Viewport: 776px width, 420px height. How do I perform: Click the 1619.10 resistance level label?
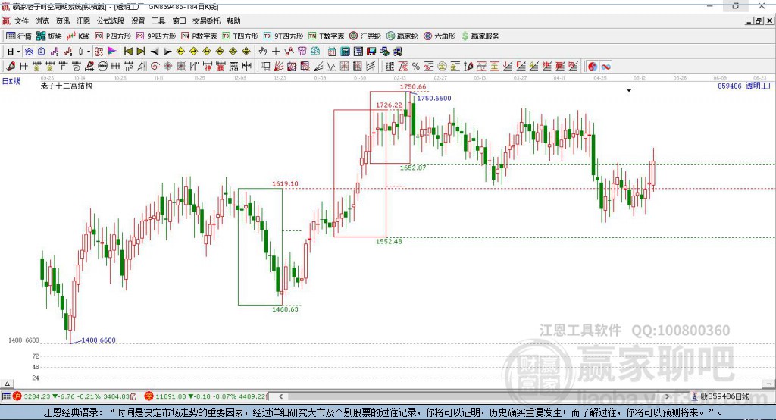pyautogui.click(x=285, y=183)
